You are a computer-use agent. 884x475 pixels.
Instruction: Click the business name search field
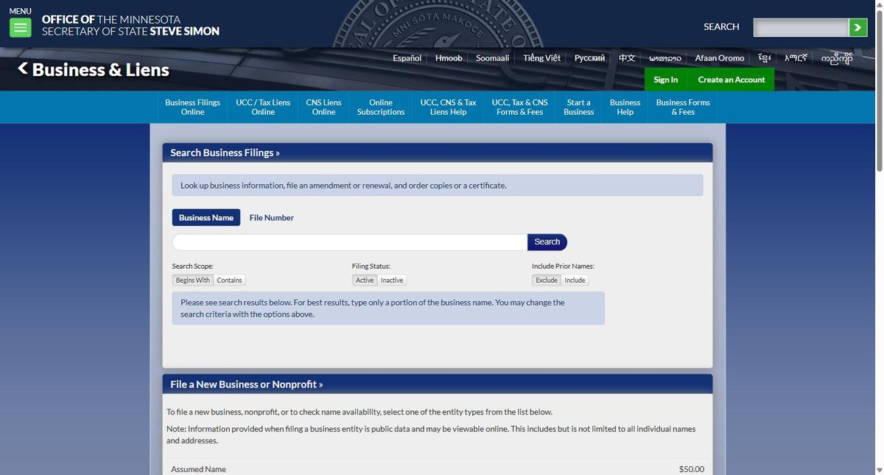coord(350,242)
